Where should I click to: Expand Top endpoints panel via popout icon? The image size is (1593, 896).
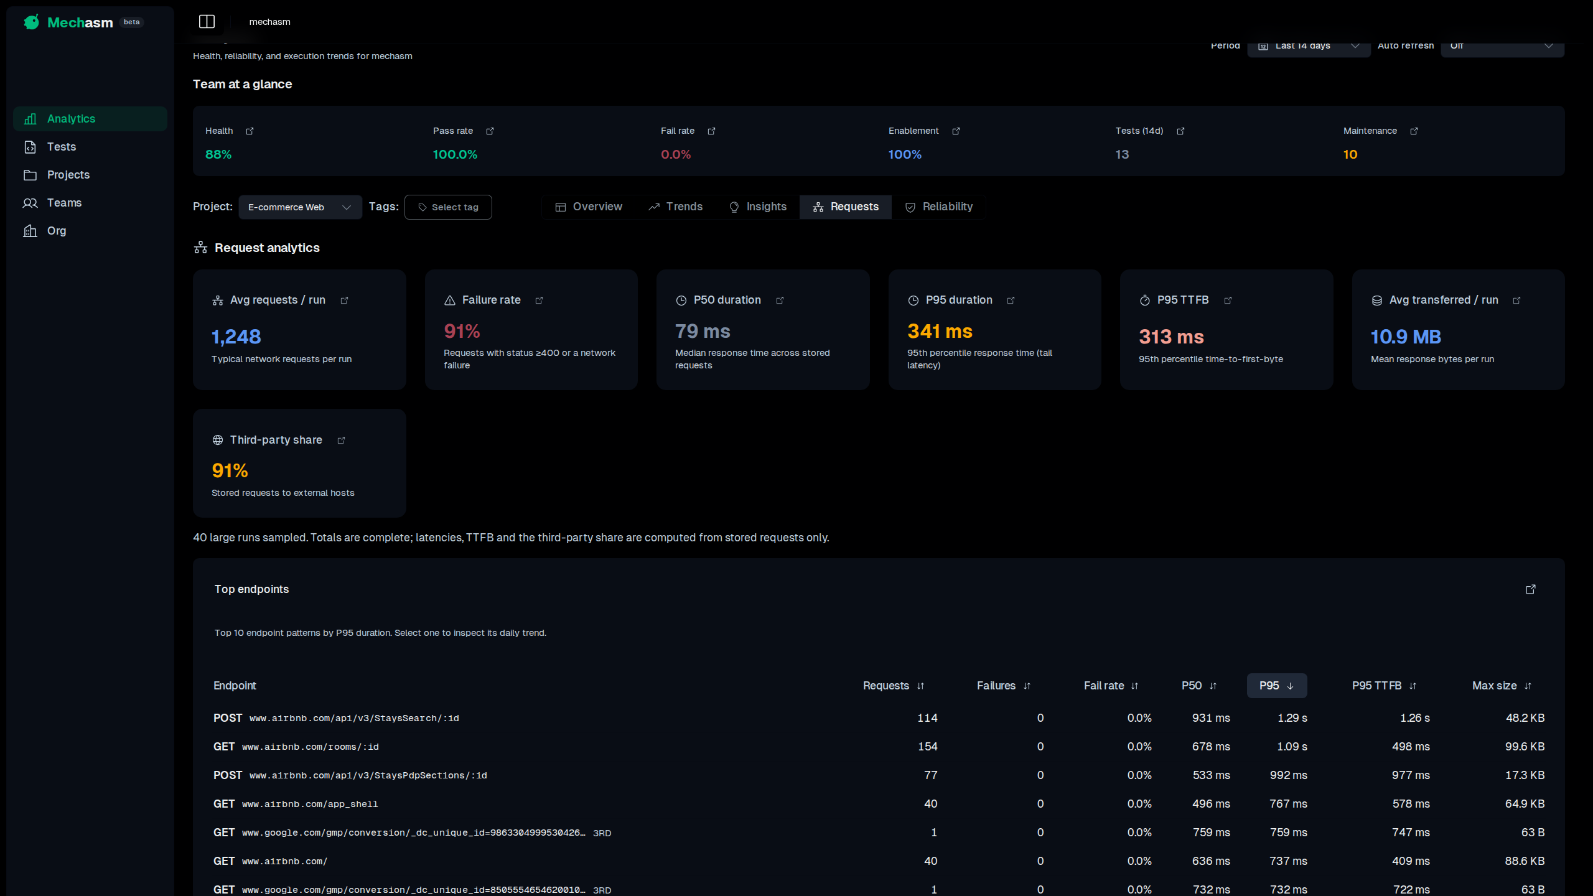tap(1531, 589)
